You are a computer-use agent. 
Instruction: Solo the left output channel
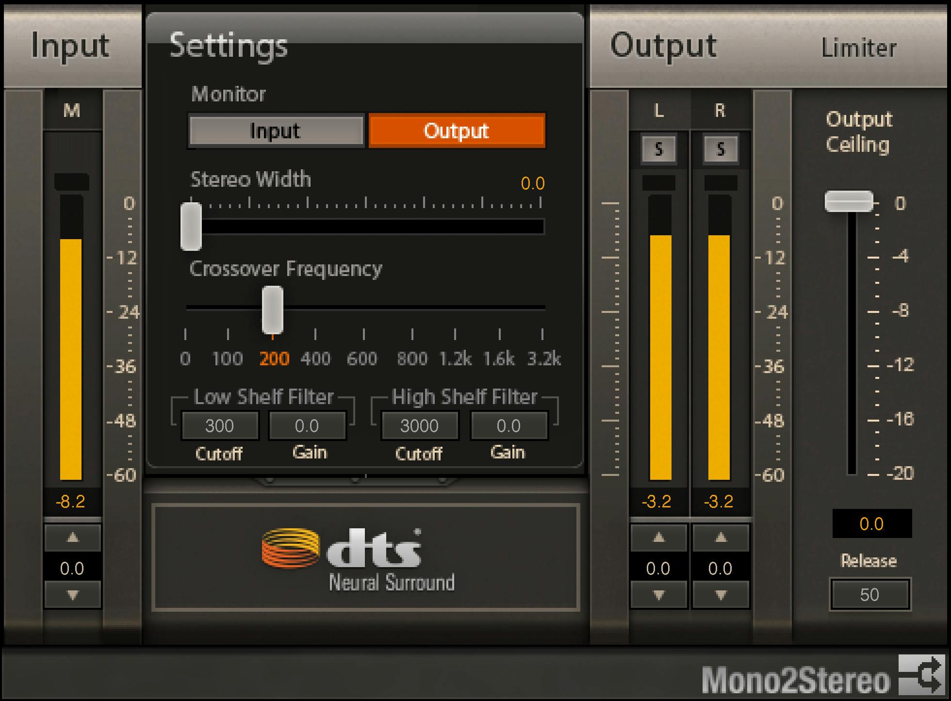658,149
